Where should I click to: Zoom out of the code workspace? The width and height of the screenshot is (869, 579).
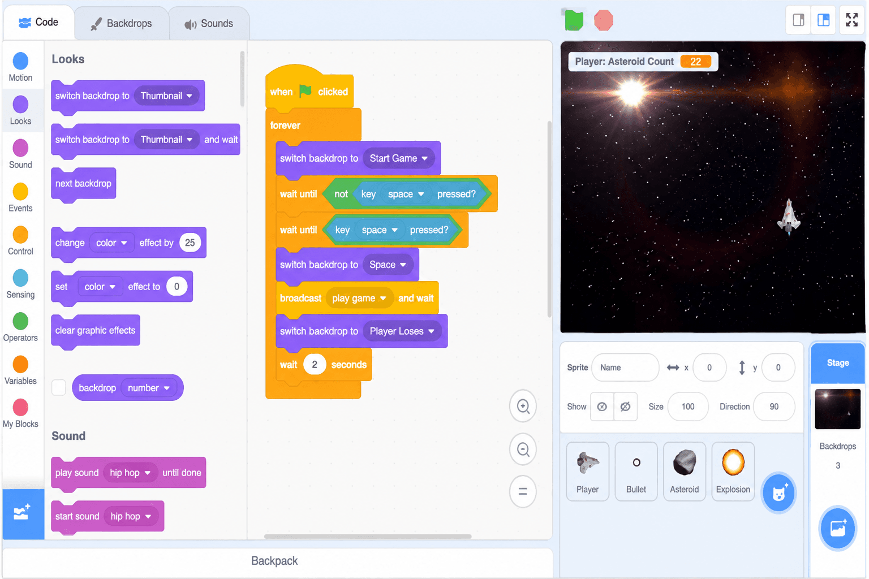[523, 450]
